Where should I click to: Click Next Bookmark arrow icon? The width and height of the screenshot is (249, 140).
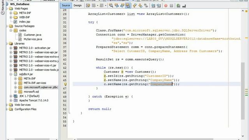tap(140, 6)
